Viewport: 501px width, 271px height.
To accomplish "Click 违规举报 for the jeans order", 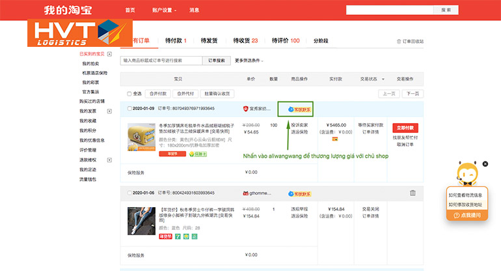I will pos(299,209).
